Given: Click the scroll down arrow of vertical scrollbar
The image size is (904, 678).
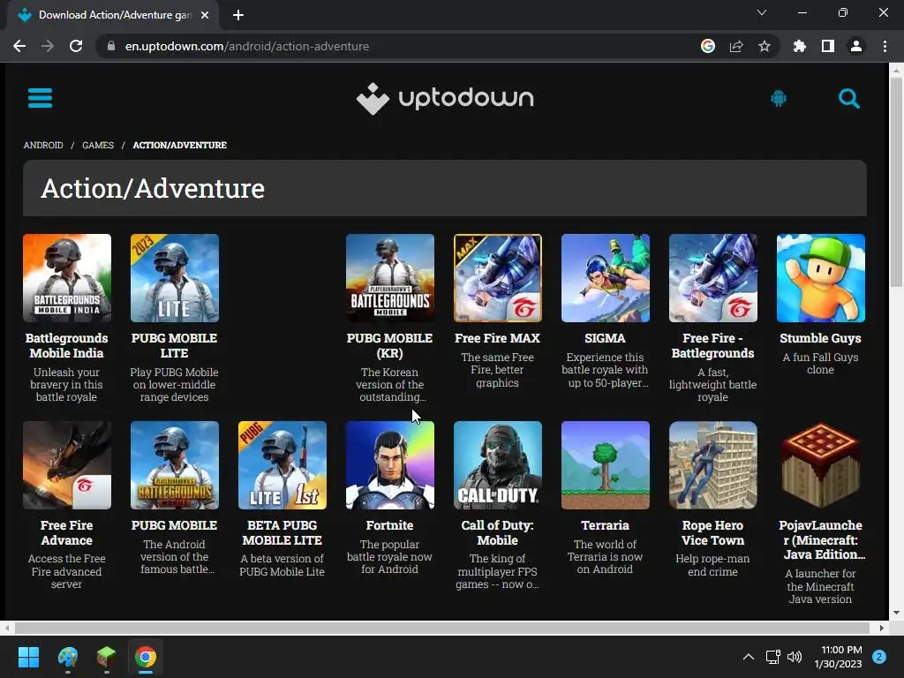Looking at the screenshot, I should [896, 613].
